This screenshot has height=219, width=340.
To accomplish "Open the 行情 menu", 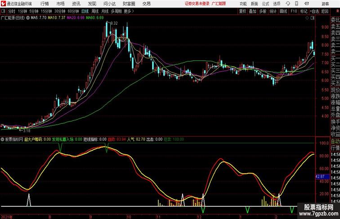I will point(45,4).
